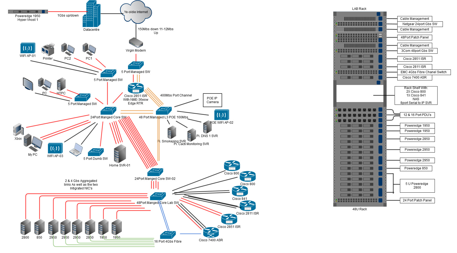Select the 24 Port Patch Panel label
Screen dimensions: 457x253
point(417,200)
